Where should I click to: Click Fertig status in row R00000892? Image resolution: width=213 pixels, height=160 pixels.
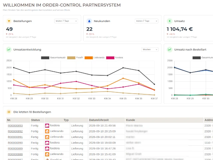tap(35, 131)
